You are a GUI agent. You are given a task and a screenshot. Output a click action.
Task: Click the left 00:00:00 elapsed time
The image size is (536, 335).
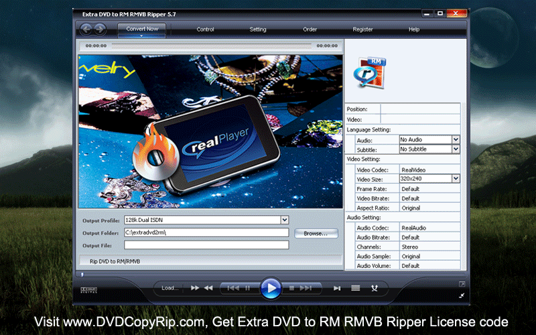pos(96,46)
